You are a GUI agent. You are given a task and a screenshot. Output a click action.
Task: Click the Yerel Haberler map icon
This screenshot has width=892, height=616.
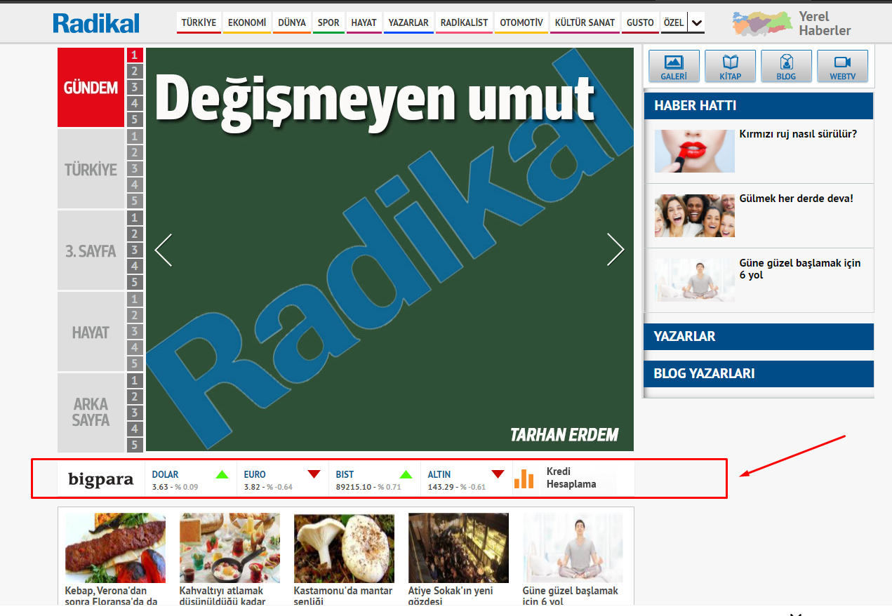761,24
